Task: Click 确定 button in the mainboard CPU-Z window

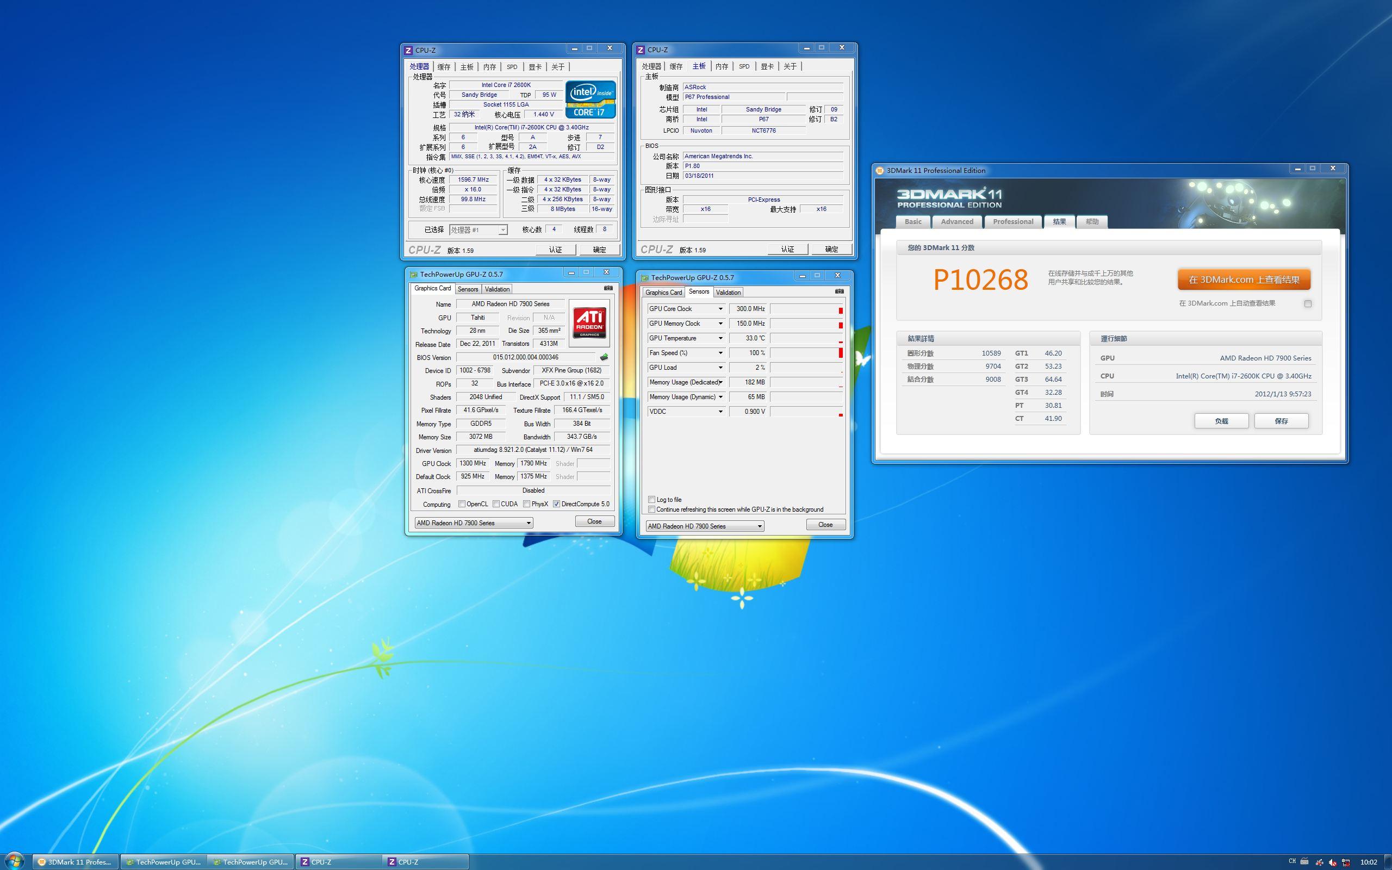Action: point(832,249)
